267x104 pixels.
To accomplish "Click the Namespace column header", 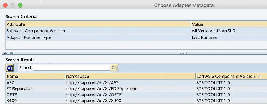I will coord(130,76).
